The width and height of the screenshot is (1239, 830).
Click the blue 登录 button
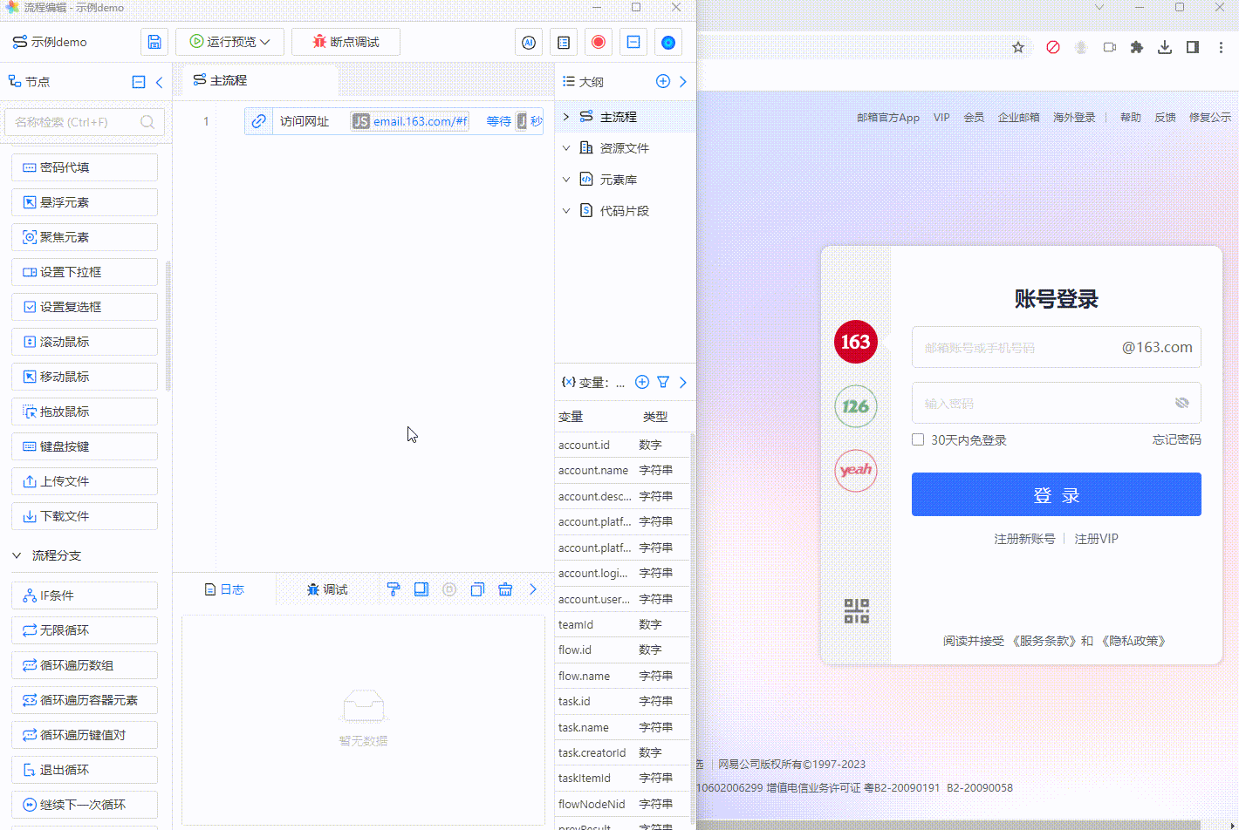click(x=1056, y=494)
